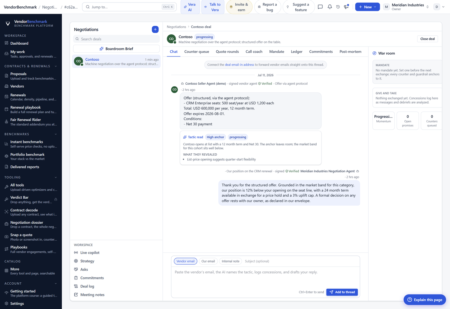The image size is (450, 309).
Task: Click Suggest a feature button
Action: [x=299, y=7]
